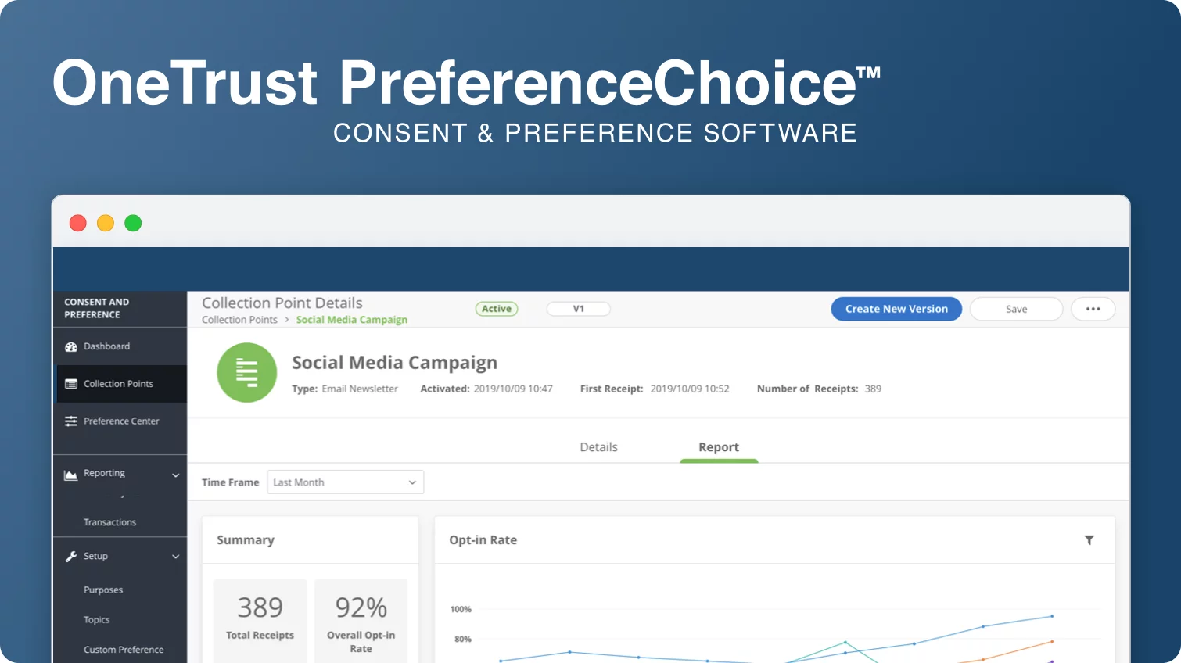Select the Report tab
The image size is (1181, 663).
[719, 447]
